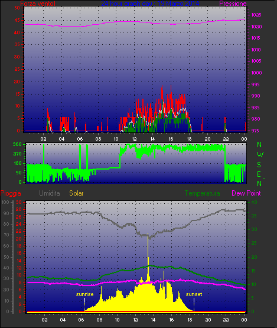Click the 50 value on the wind speed axis
The height and width of the screenshot is (328, 277).
(x=17, y=8)
